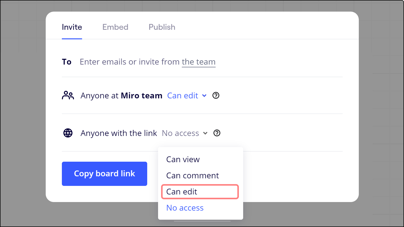
Task: Select 'Can view' from the dropdown list
Action: (x=183, y=159)
